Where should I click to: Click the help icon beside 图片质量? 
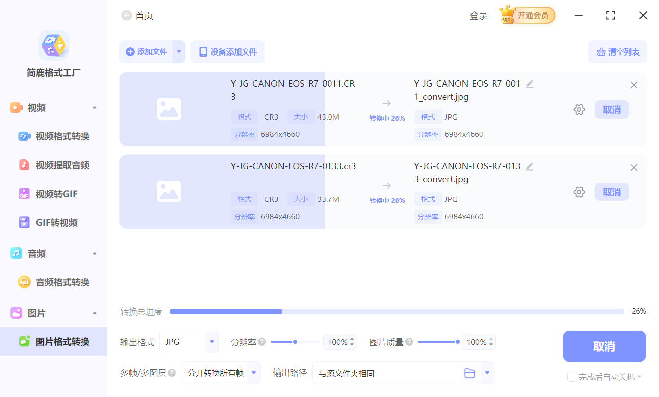(409, 342)
